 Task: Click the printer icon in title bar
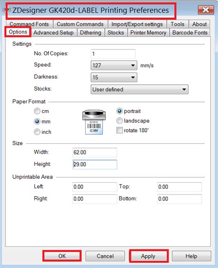7,11
